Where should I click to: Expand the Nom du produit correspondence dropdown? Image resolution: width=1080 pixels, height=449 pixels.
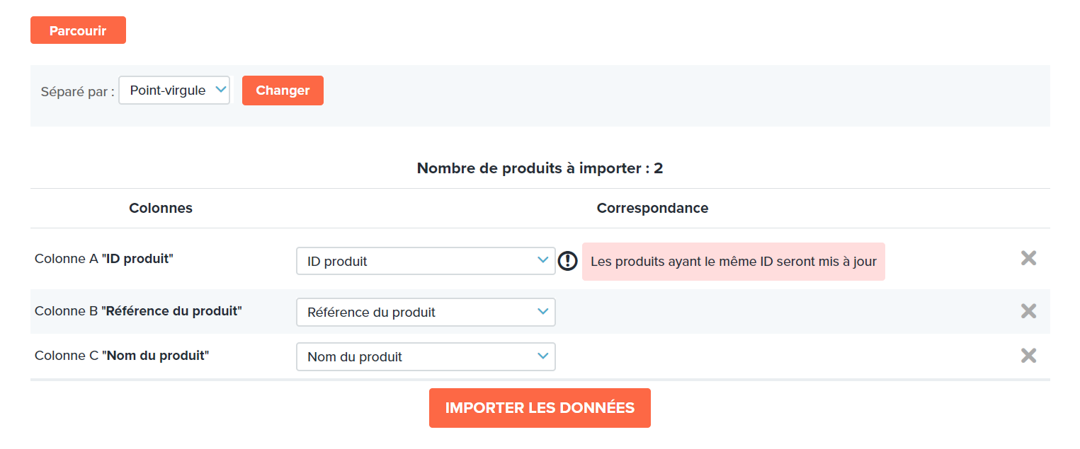426,356
